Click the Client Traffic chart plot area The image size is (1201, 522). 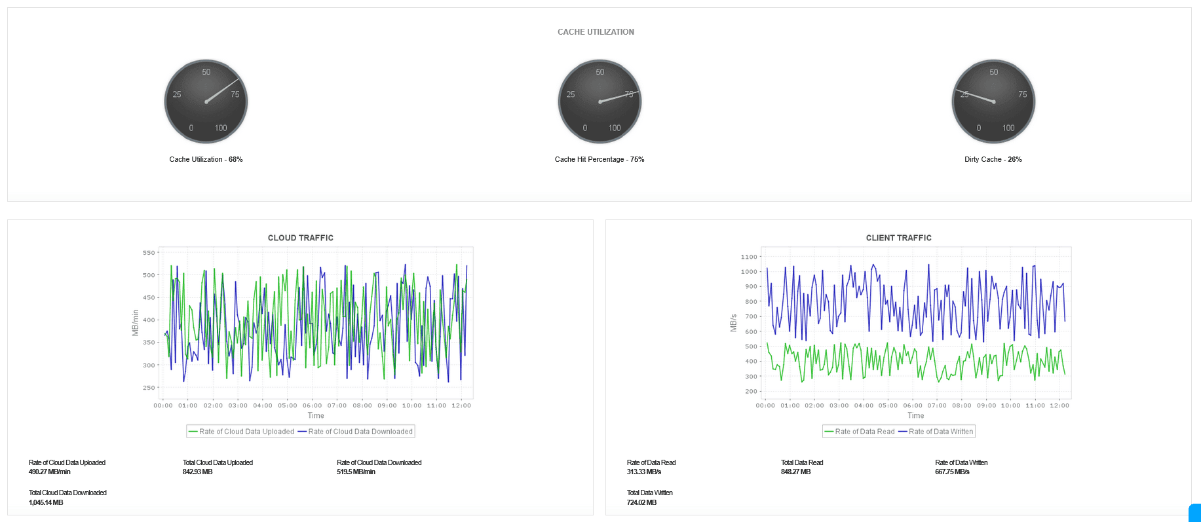pyautogui.click(x=916, y=323)
